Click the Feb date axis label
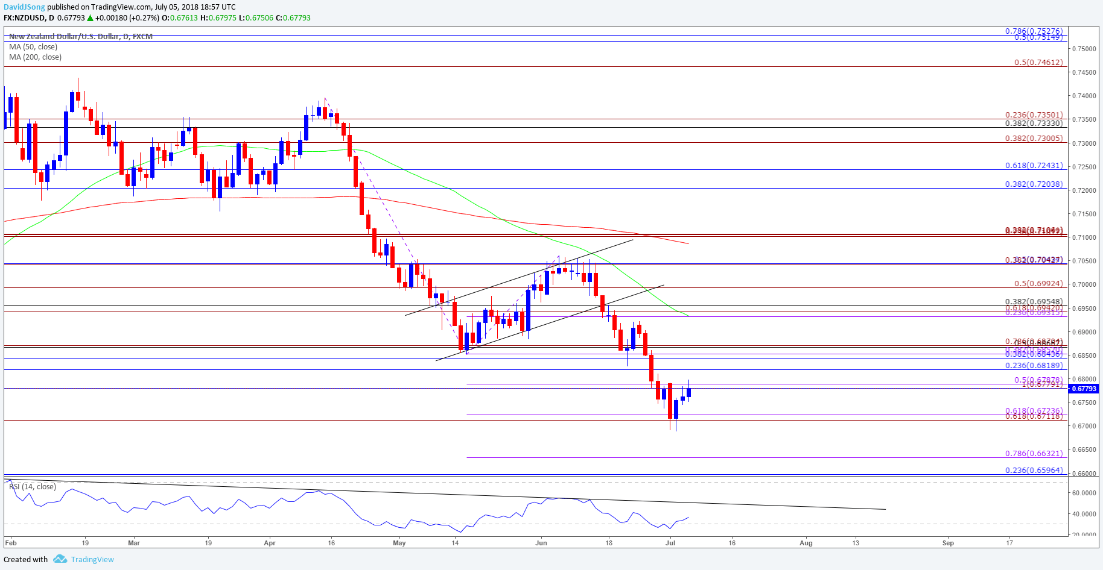This screenshot has width=1103, height=570. click(11, 543)
